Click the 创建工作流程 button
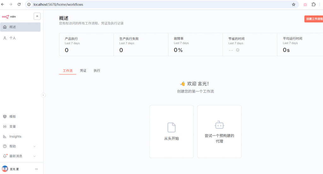This screenshot has width=323, height=174. point(314,19)
